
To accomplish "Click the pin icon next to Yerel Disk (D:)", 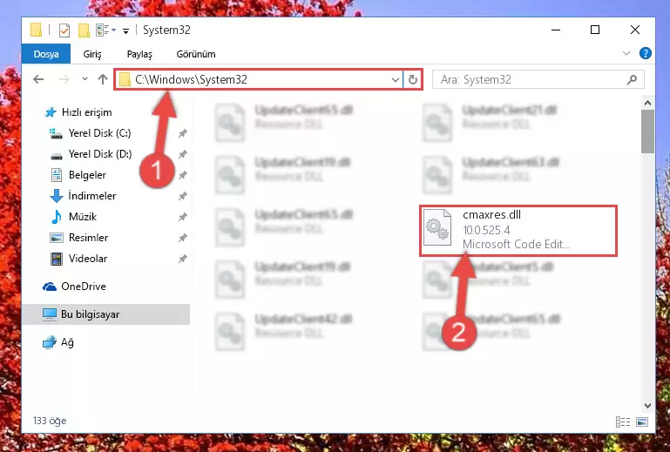I will pyautogui.click(x=182, y=154).
